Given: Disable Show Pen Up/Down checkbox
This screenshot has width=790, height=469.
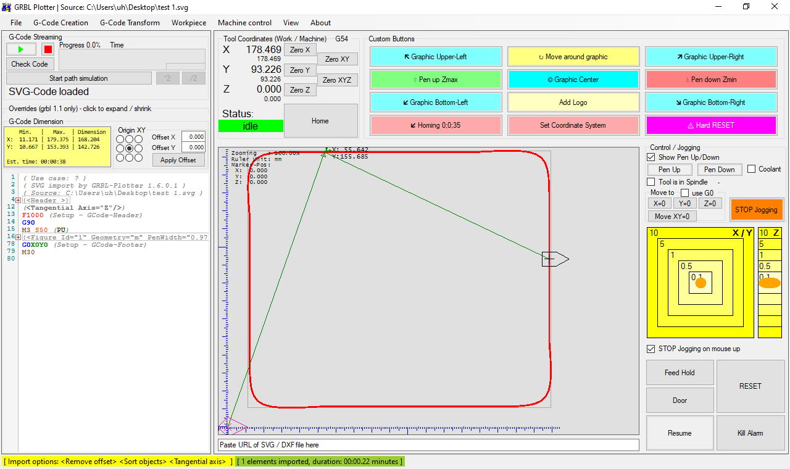Looking at the screenshot, I should pyautogui.click(x=651, y=157).
